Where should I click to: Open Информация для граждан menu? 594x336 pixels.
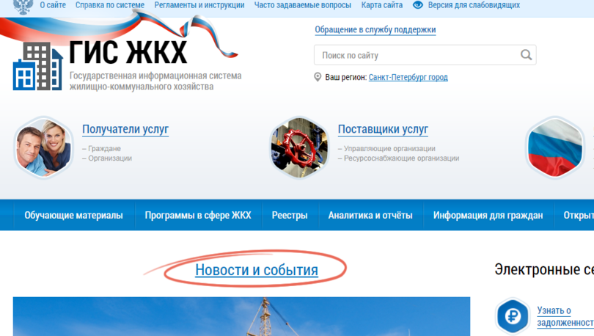[x=488, y=215]
